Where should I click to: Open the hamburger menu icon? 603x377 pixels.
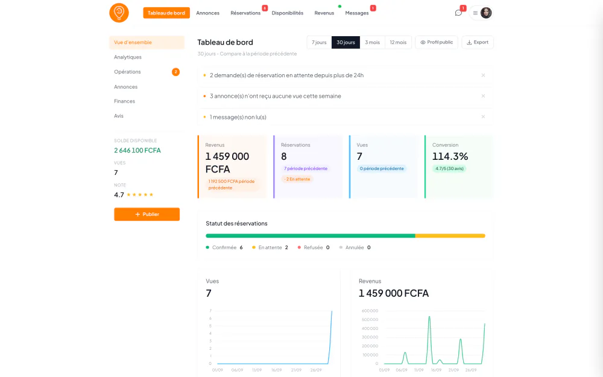pyautogui.click(x=475, y=13)
